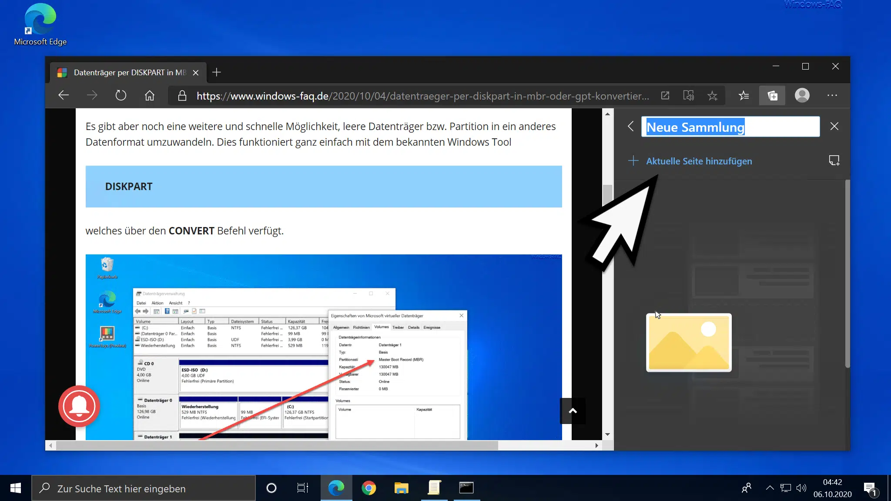Open the network status tray icon
This screenshot has height=501, width=891.
point(785,488)
